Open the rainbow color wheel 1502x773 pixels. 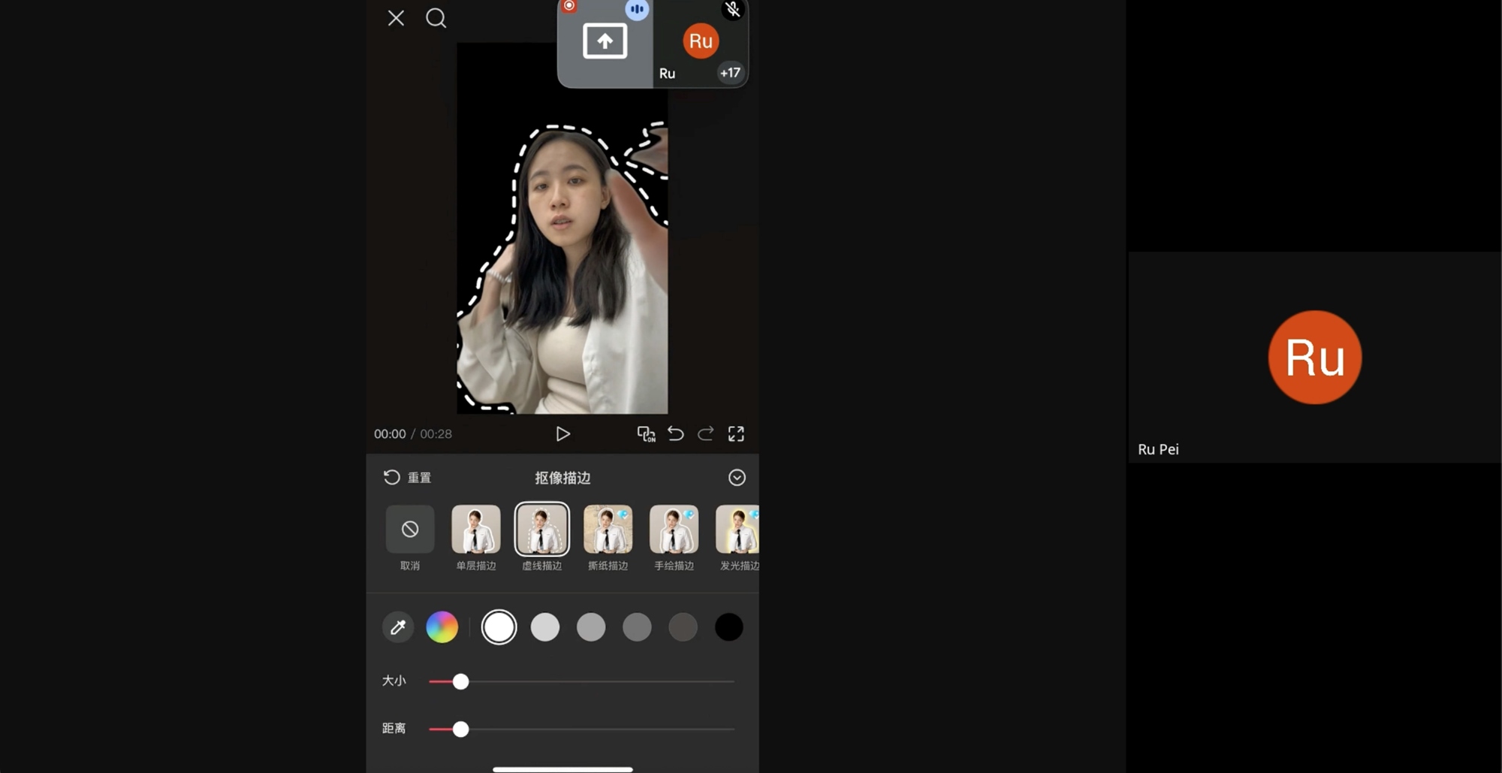tap(442, 627)
